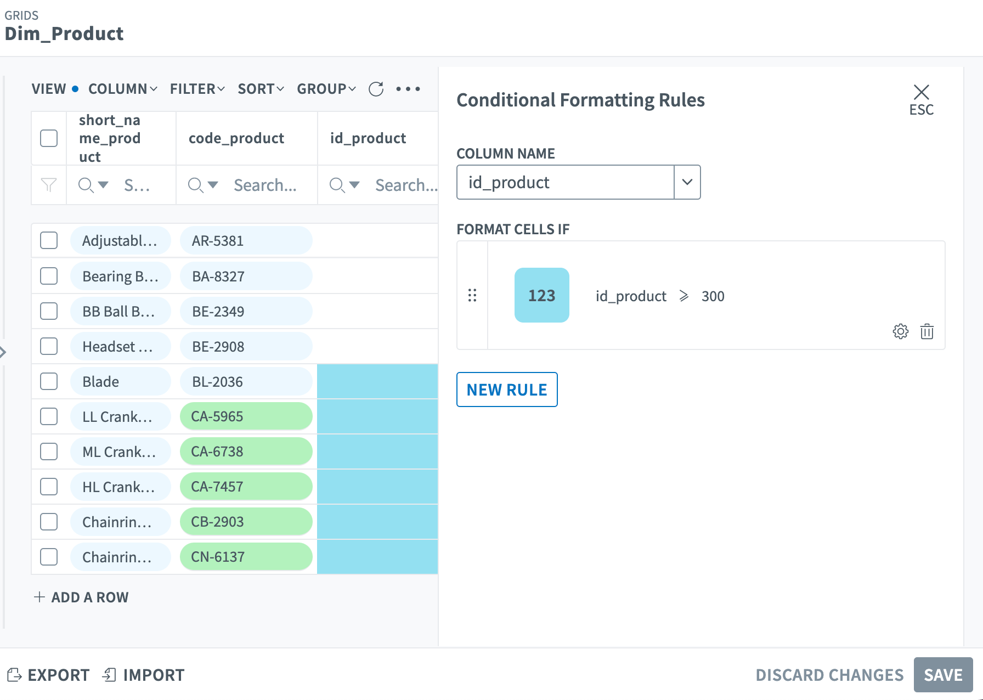Close the Conditional Formatting panel with X

(x=921, y=92)
